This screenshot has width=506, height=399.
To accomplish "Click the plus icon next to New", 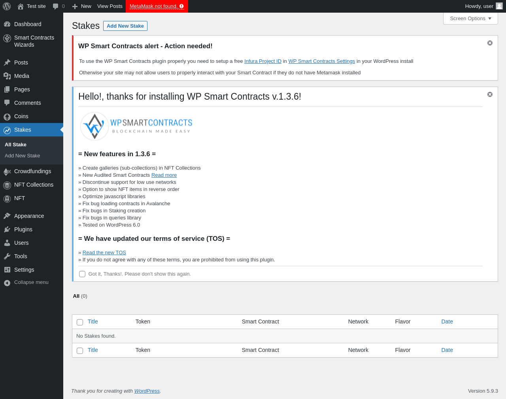I will pyautogui.click(x=75, y=6).
